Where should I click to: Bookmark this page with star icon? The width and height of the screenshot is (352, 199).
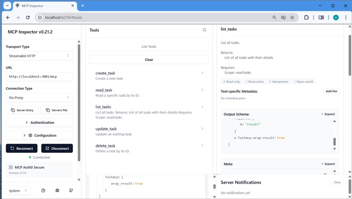click(x=292, y=17)
